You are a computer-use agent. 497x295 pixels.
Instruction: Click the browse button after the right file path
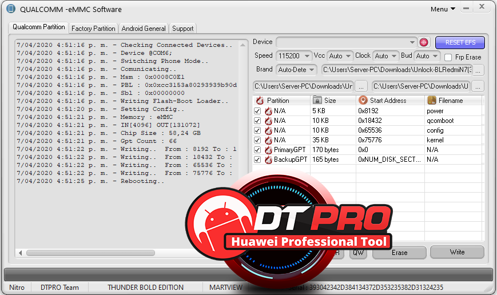click(x=478, y=86)
